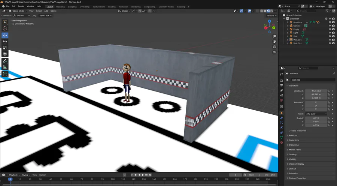Screen dimensions: 337x186
Task: Open the Output properties tab
Action: (282, 85)
